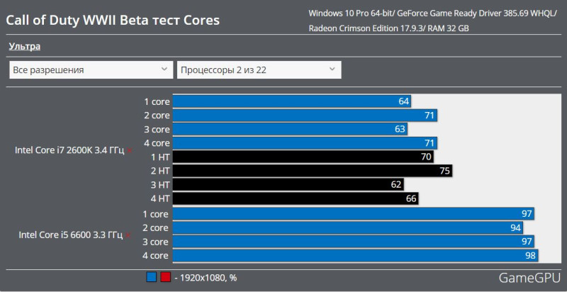Click the 4 HT black bar showing 66
The height and width of the screenshot is (292, 567).
point(295,199)
